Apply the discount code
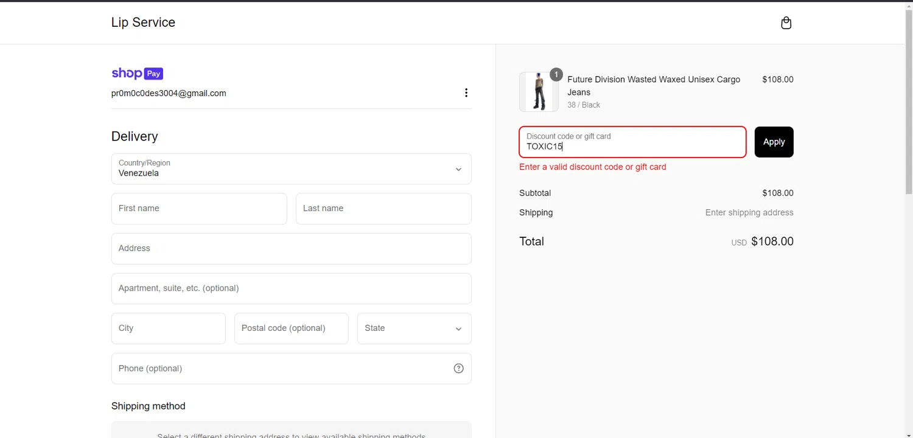Image resolution: width=913 pixels, height=438 pixels. point(774,142)
